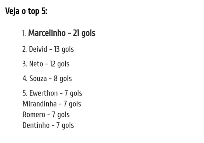Screen dimensions: 204x143
Task: Select the list number 1 marker
Action: tap(24, 33)
